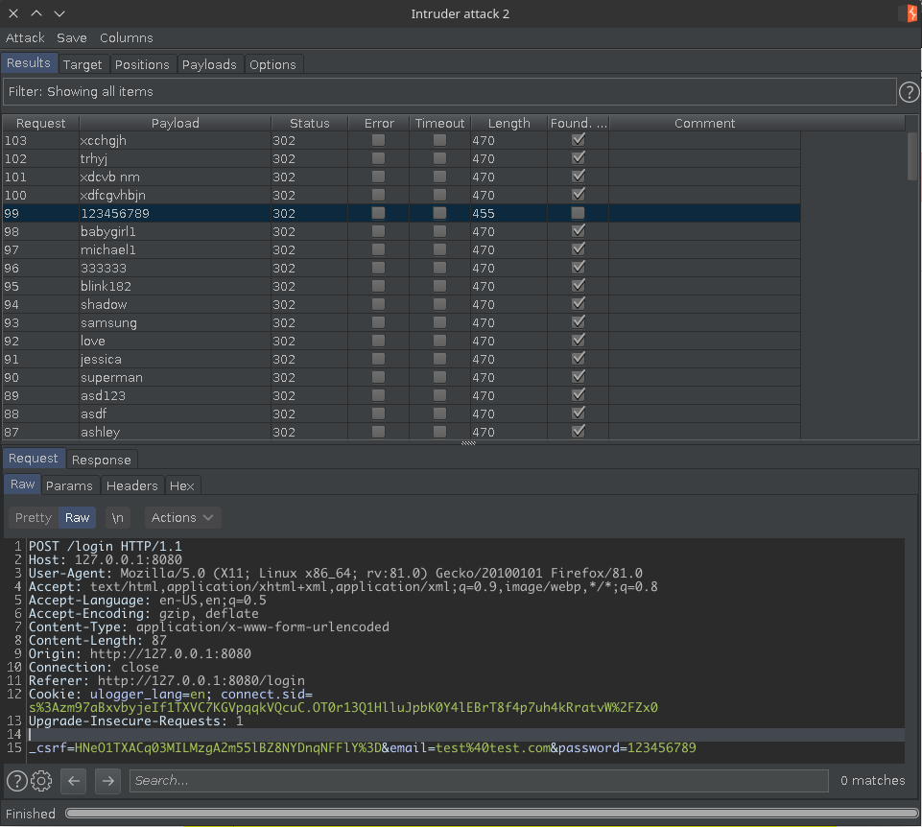
Task: Select request row 101 payload xdcvb nm
Action: pyautogui.click(x=401, y=177)
